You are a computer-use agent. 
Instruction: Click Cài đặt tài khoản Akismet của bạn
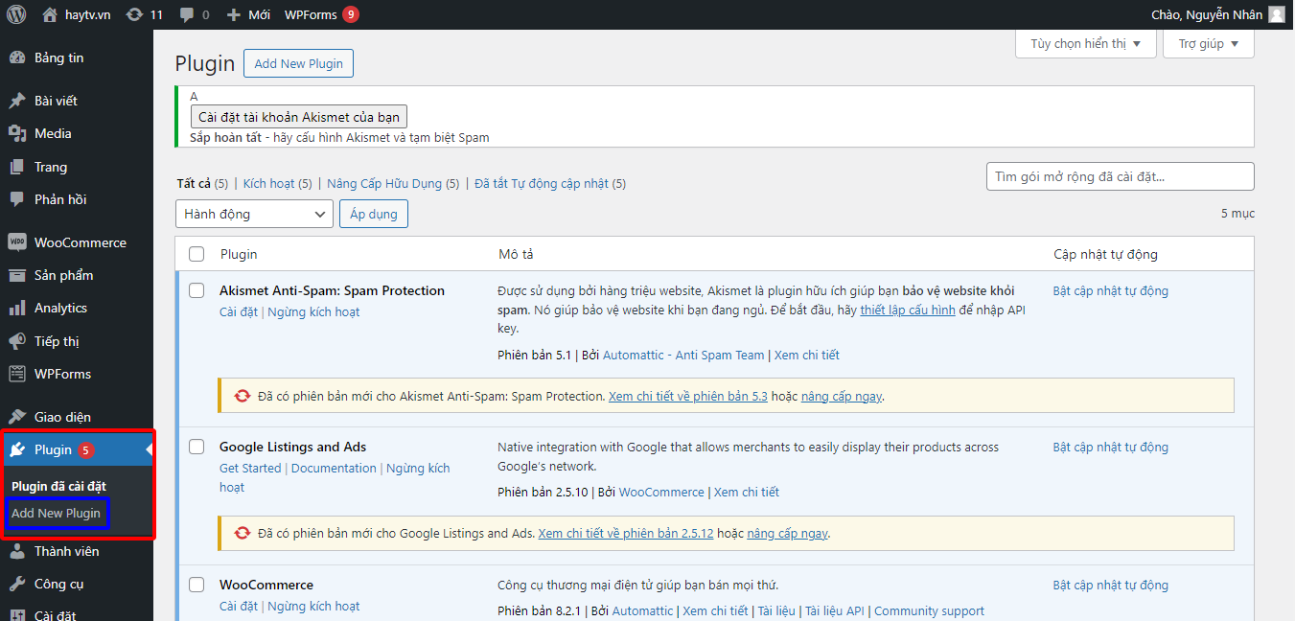(x=299, y=117)
